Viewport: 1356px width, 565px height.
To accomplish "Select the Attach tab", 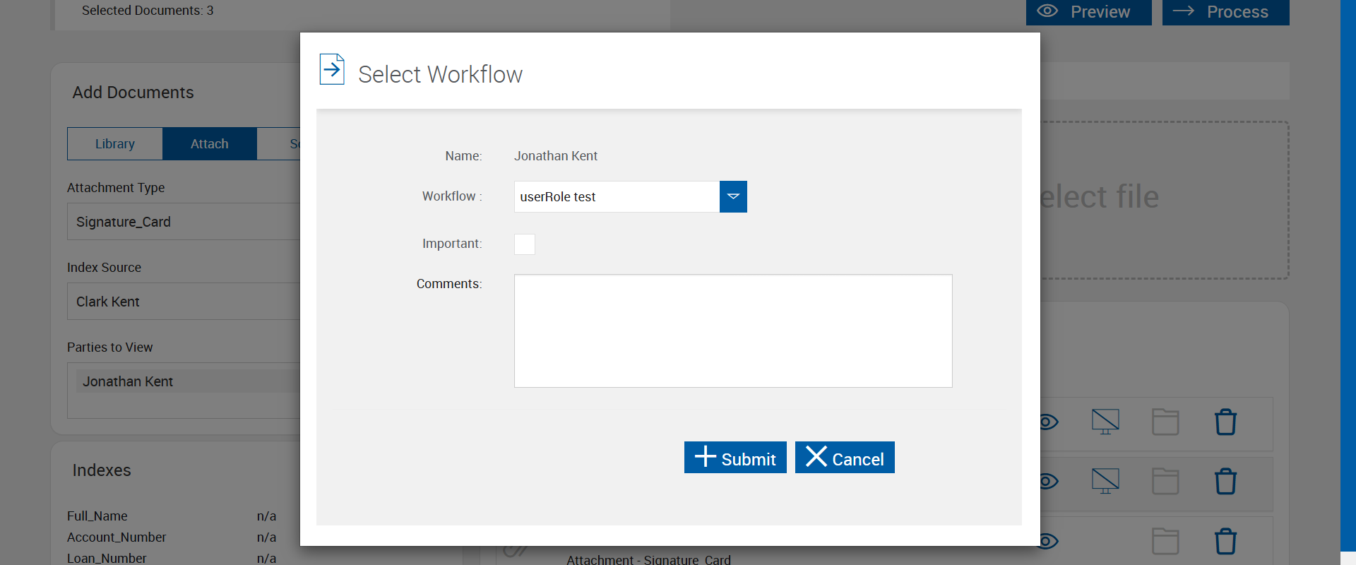I will point(210,144).
